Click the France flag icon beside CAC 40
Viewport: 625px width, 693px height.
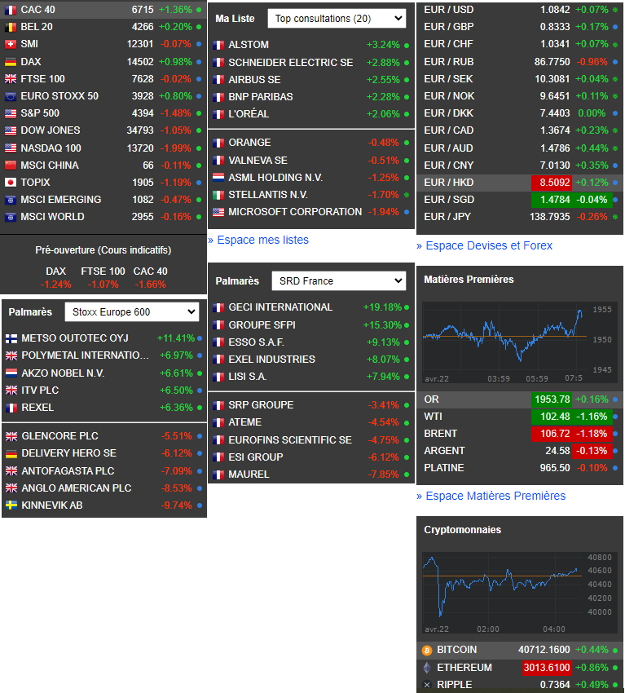pos(11,10)
